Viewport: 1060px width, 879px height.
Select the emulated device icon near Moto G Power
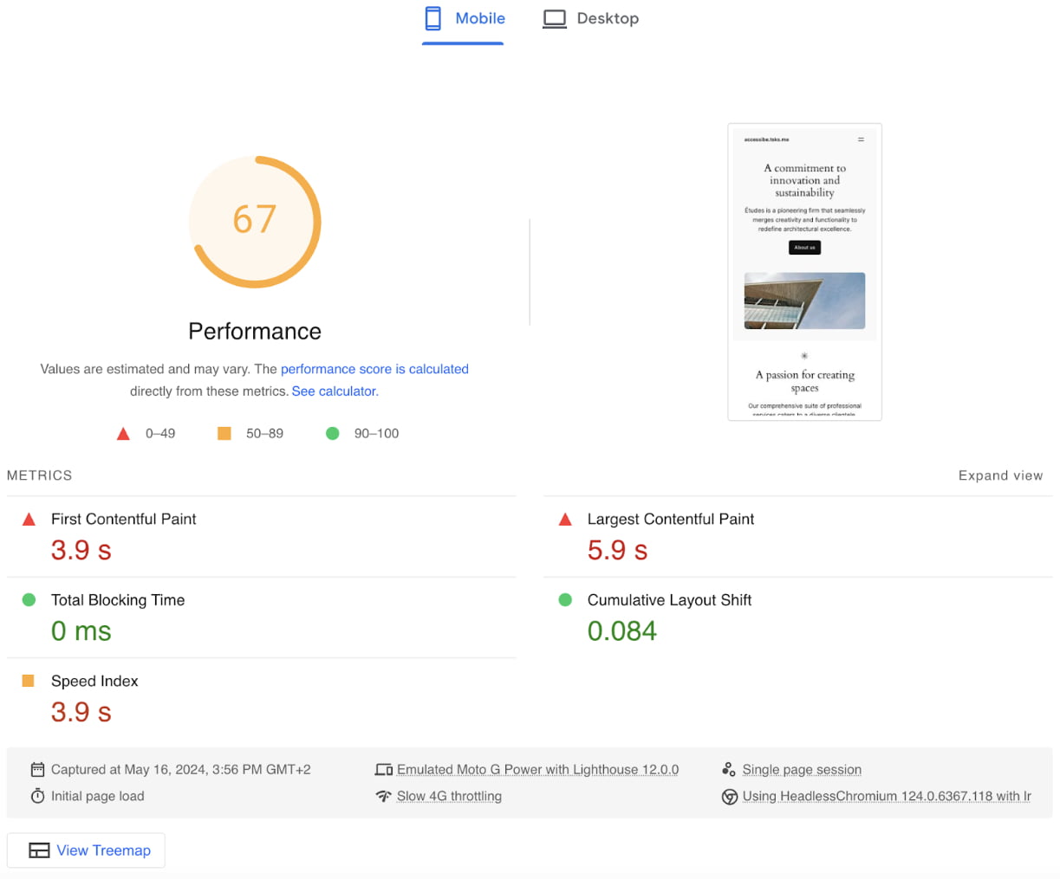[x=383, y=769]
